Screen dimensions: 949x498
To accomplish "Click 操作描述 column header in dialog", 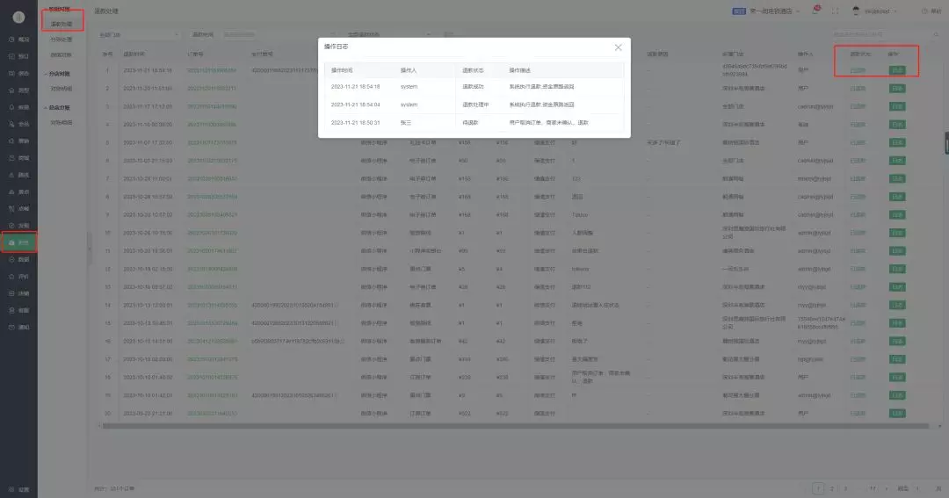I will 519,70.
